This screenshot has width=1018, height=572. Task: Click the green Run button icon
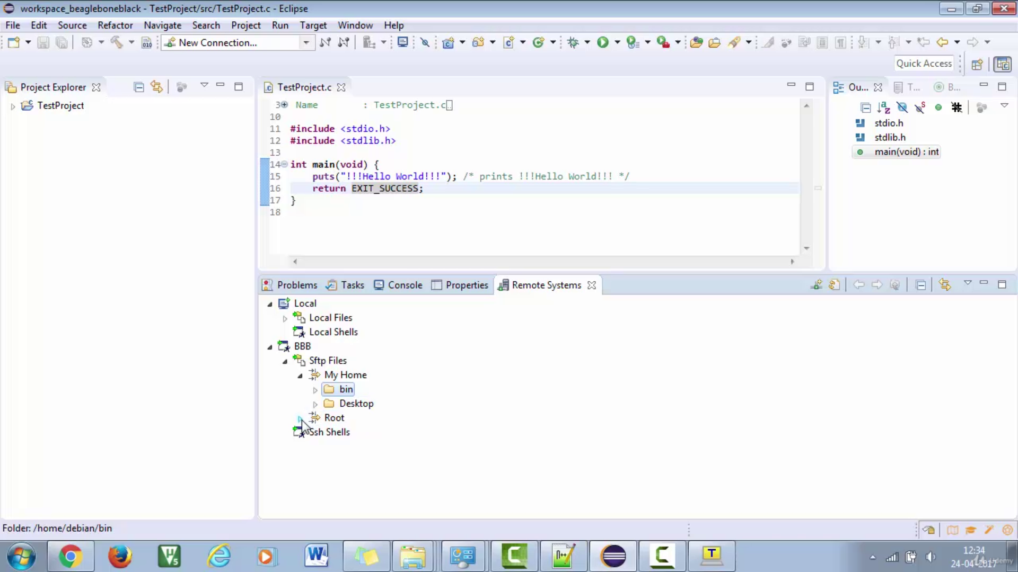click(x=603, y=42)
